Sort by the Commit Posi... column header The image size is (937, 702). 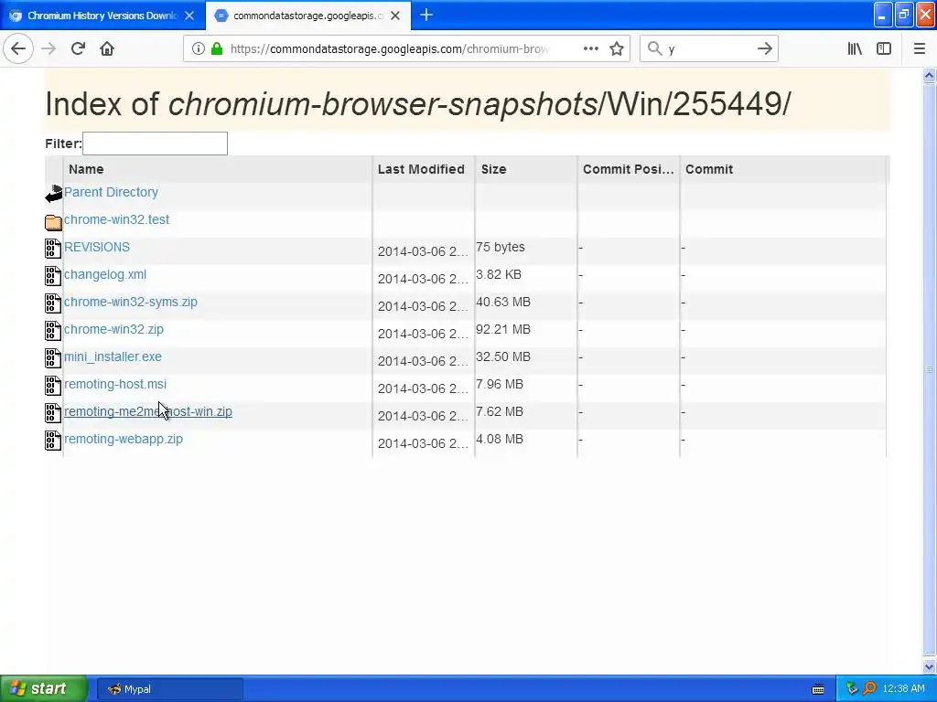pos(629,169)
